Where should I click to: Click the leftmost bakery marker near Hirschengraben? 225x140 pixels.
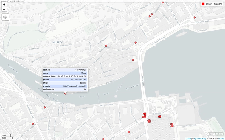click(x=33, y=124)
